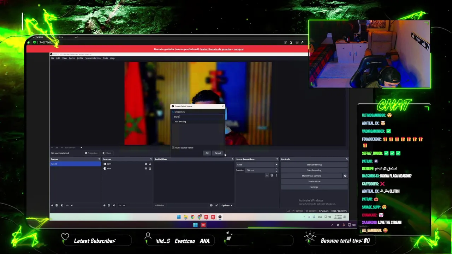
Task: Click AnyDesk favorite star icon
Action: tap(302, 42)
